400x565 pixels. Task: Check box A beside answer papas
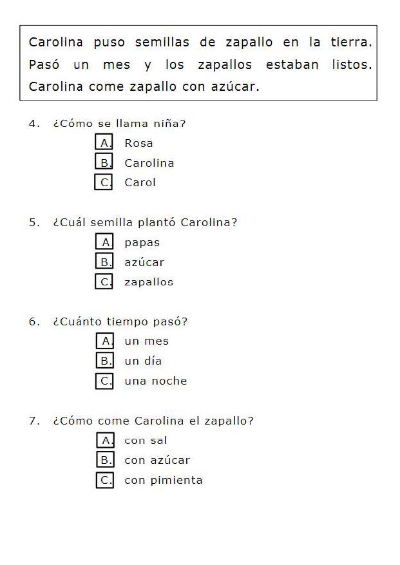pyautogui.click(x=104, y=242)
